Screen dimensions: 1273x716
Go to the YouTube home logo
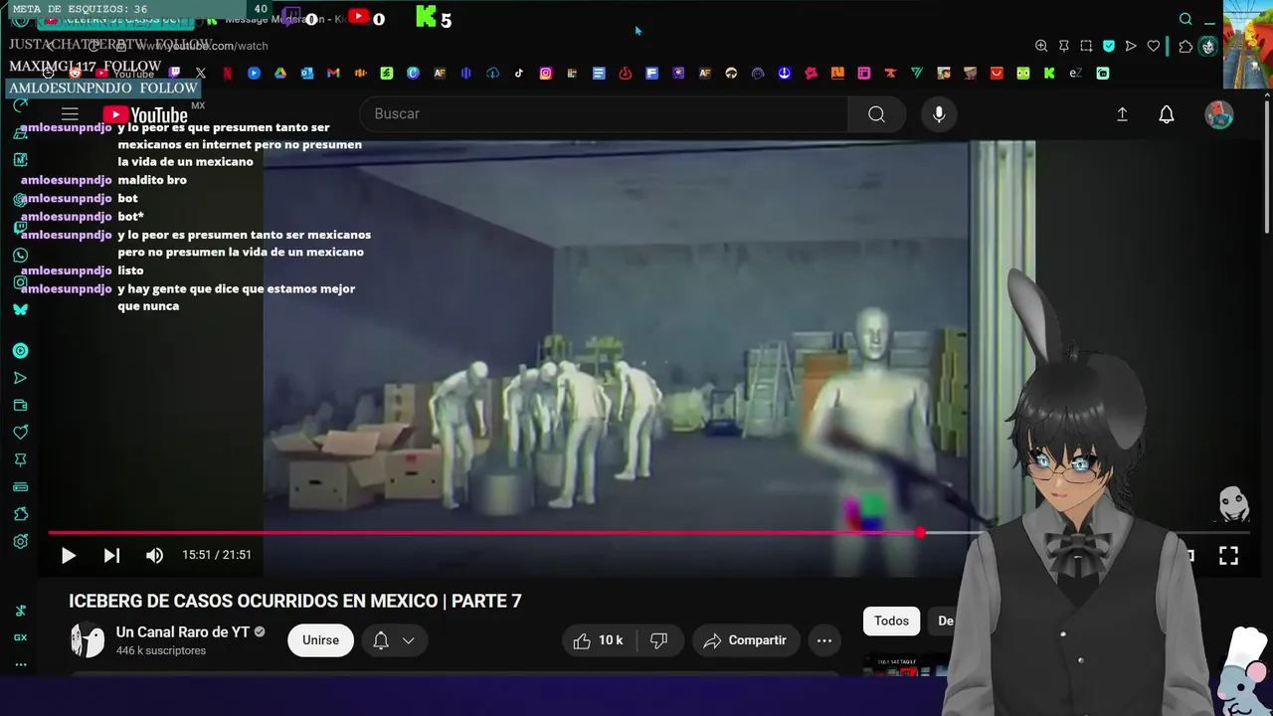click(x=145, y=115)
